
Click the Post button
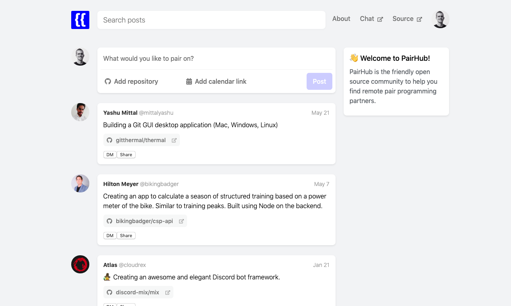319,81
